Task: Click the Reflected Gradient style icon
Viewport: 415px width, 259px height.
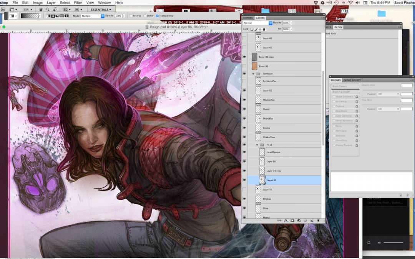Action: pyautogui.click(x=62, y=16)
